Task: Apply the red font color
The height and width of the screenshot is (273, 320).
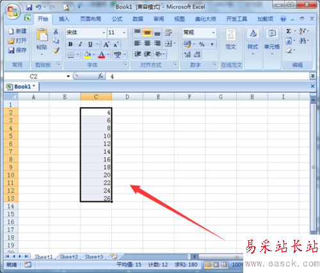Action: (102, 55)
